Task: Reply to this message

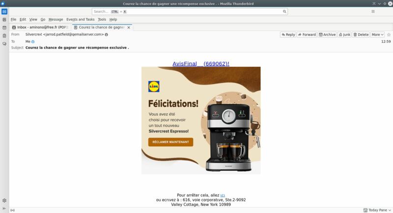Action: [x=288, y=34]
